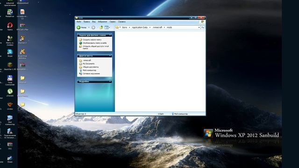Select the Rayman 3 desktop icon

(x=22, y=40)
